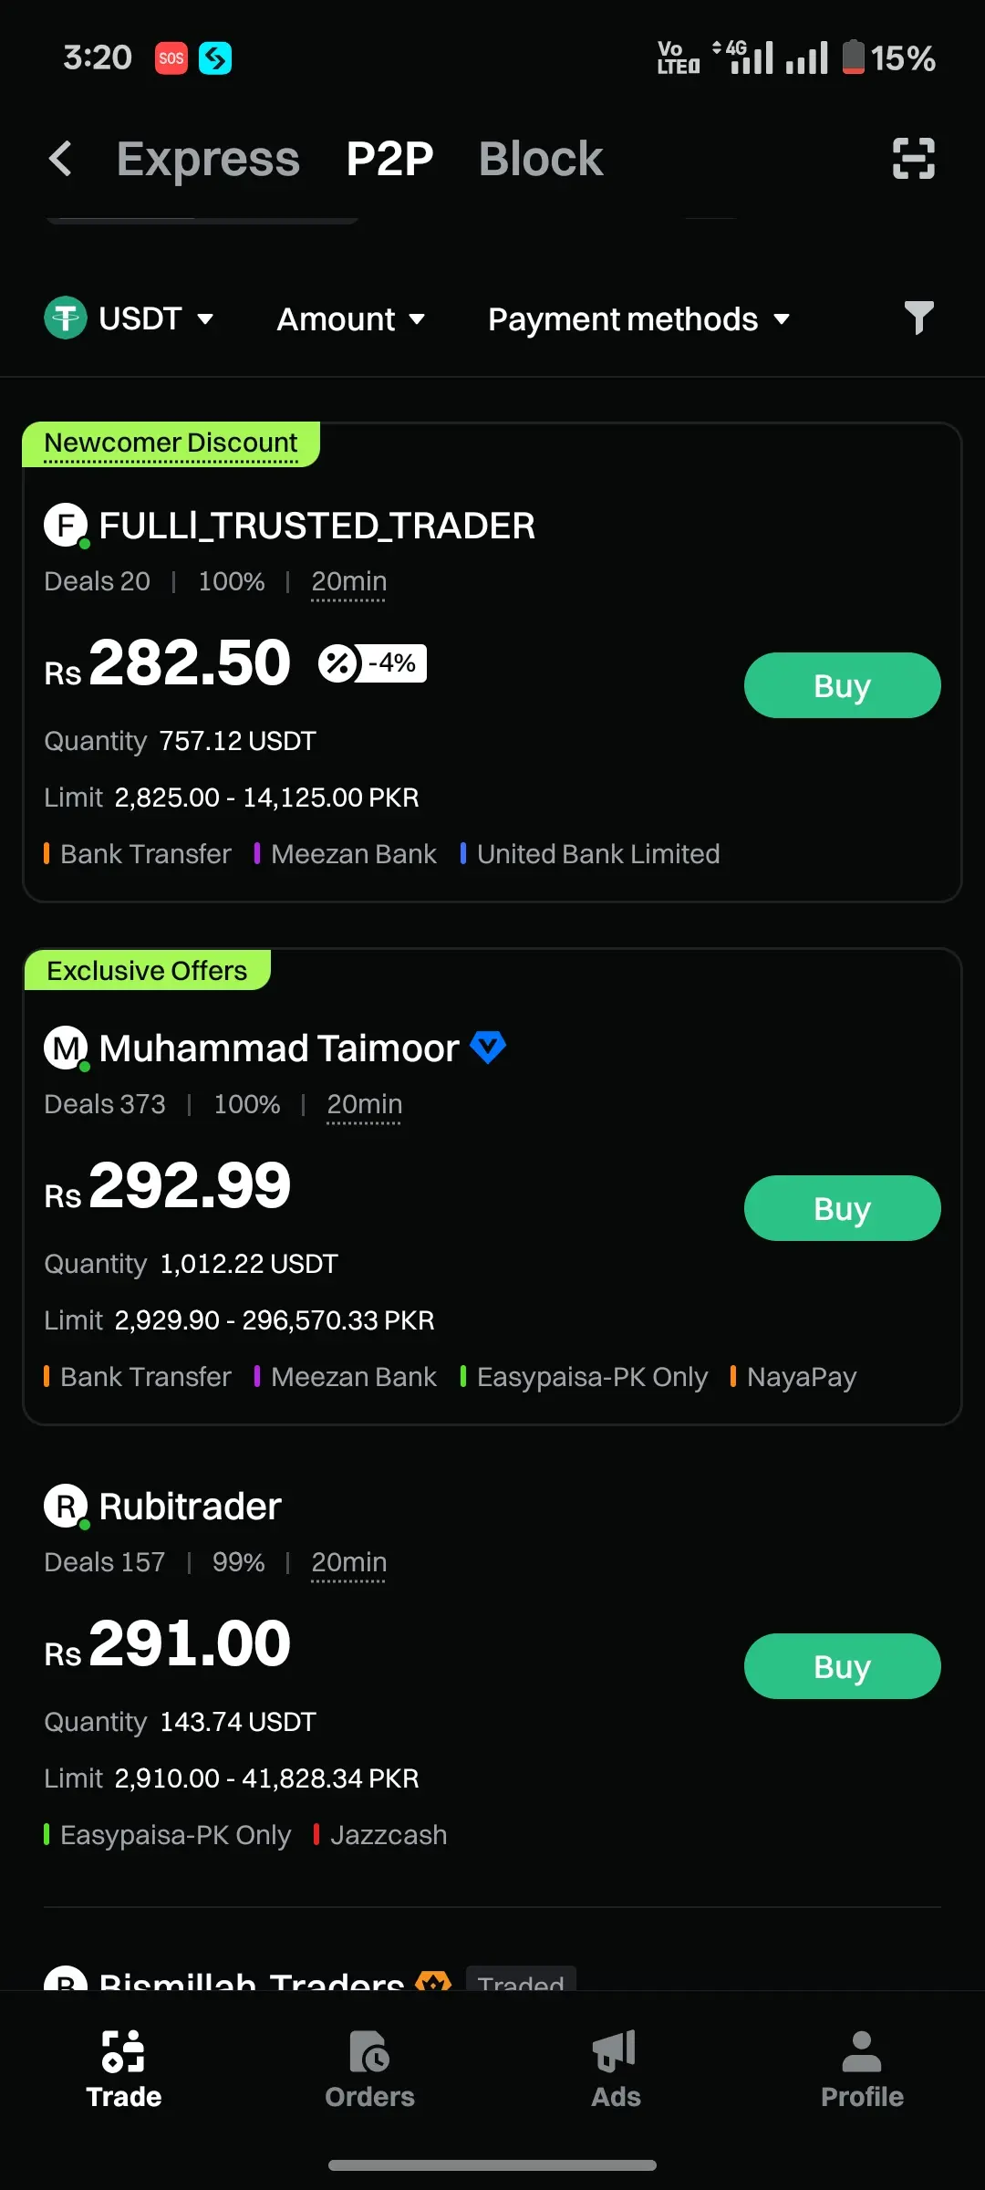The image size is (985, 2190).
Task: Tap the Newcomer Discount label
Action: pos(171,443)
